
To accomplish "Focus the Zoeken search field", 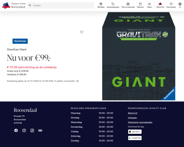I will click(61, 5).
